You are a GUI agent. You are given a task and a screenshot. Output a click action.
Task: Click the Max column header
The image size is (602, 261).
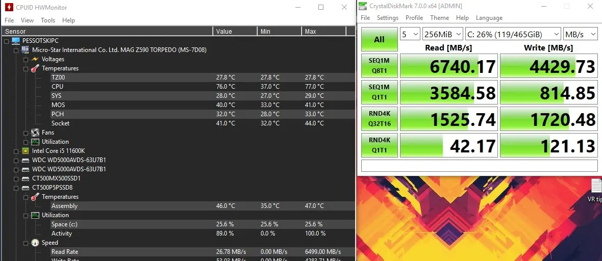323,31
